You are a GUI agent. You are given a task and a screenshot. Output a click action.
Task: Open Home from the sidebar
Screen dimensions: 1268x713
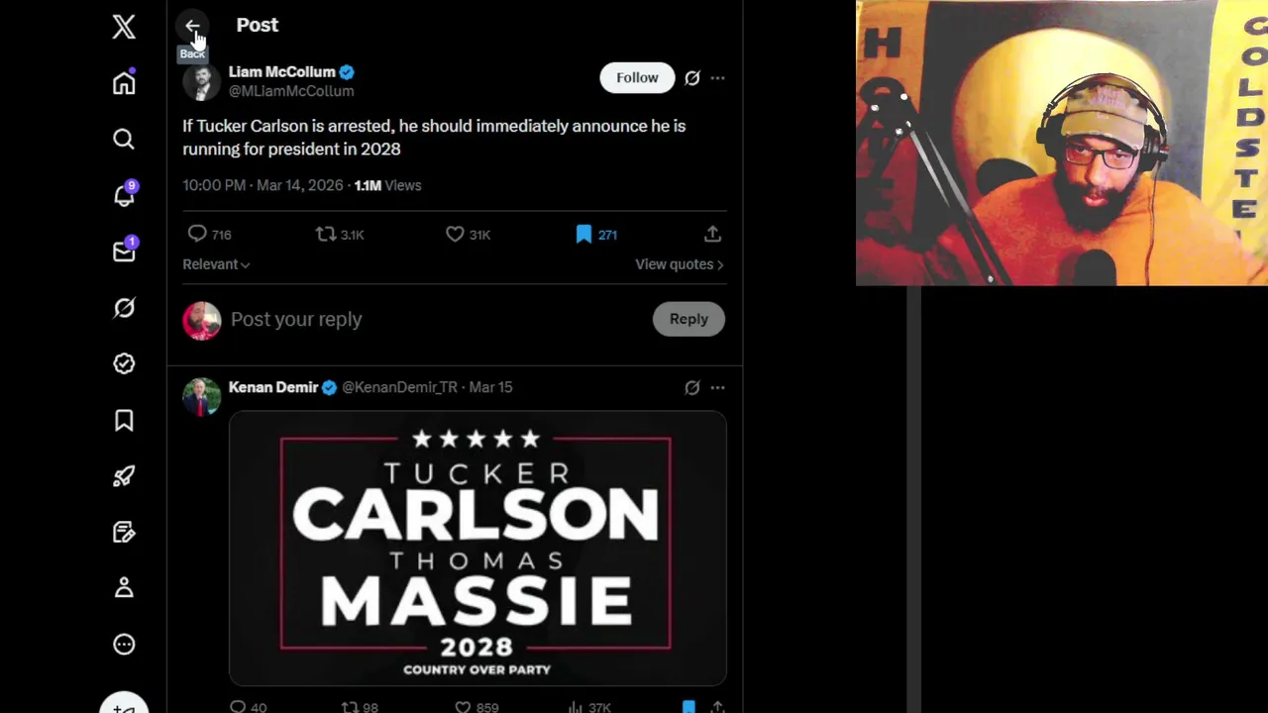tap(124, 83)
